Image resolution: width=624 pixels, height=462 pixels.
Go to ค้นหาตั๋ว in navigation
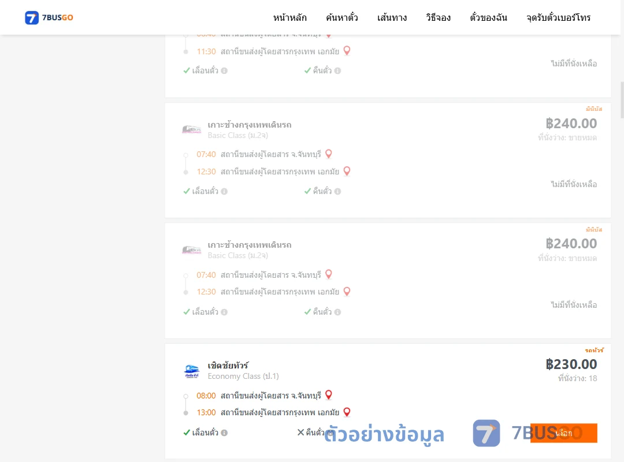(x=342, y=17)
